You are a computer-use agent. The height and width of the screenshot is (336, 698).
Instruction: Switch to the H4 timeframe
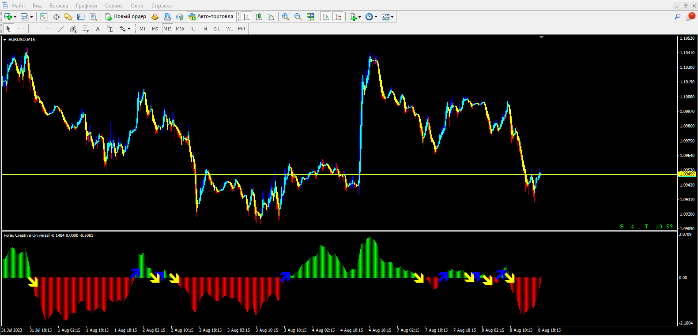(x=204, y=29)
